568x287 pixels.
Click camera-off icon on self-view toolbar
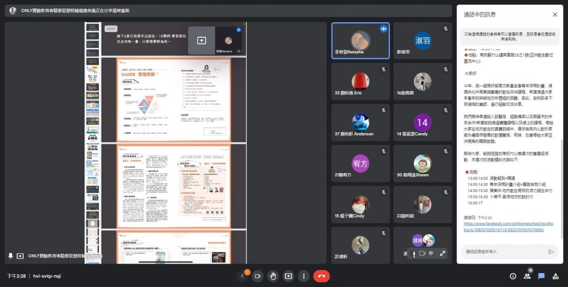tap(422, 254)
